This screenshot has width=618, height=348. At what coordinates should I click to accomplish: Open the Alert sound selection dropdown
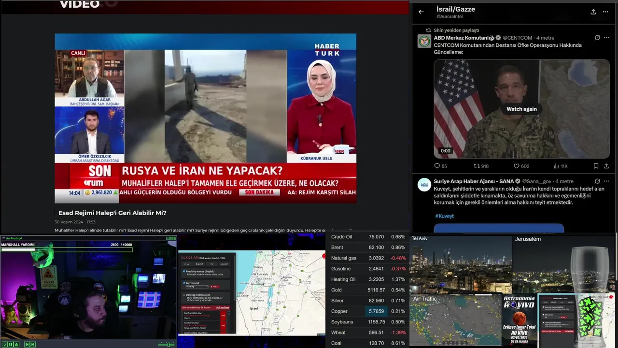click(x=197, y=287)
